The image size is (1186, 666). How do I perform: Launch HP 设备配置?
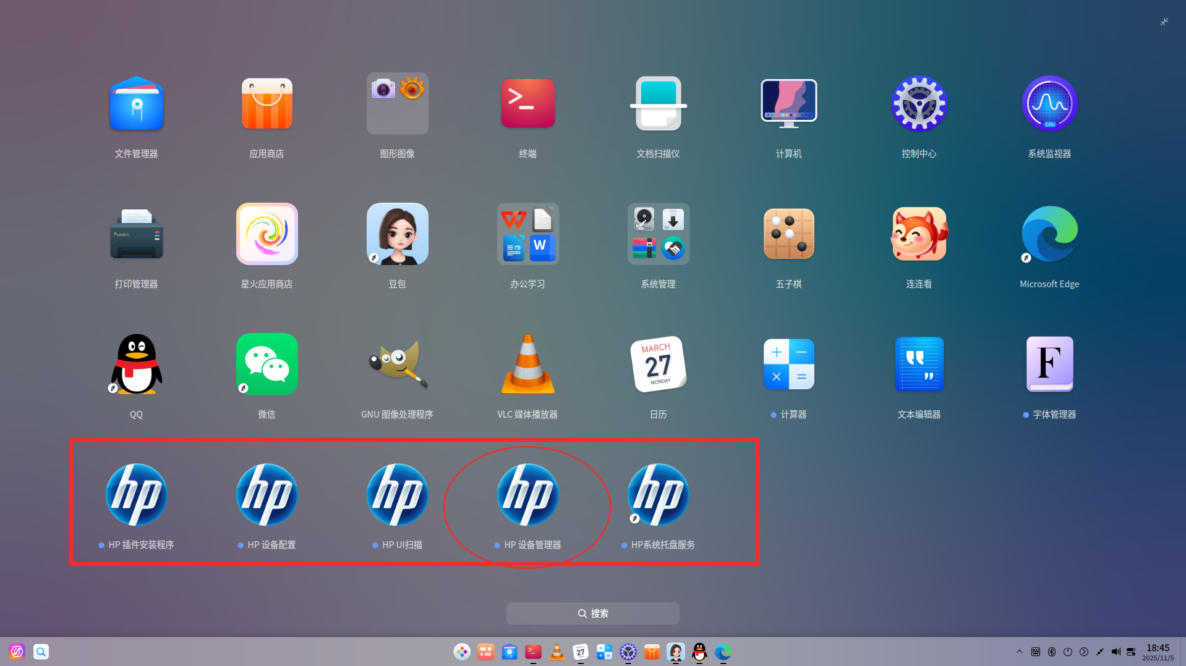[267, 495]
